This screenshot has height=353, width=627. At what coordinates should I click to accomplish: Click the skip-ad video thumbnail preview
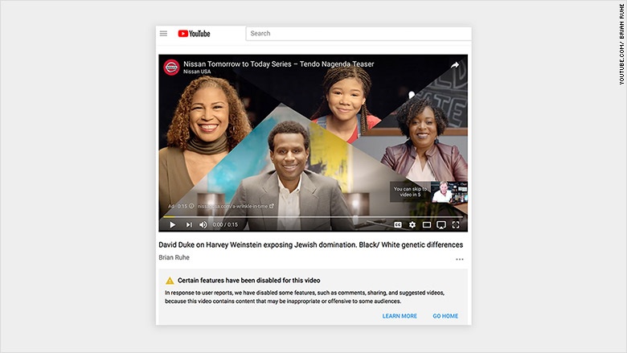[449, 191]
